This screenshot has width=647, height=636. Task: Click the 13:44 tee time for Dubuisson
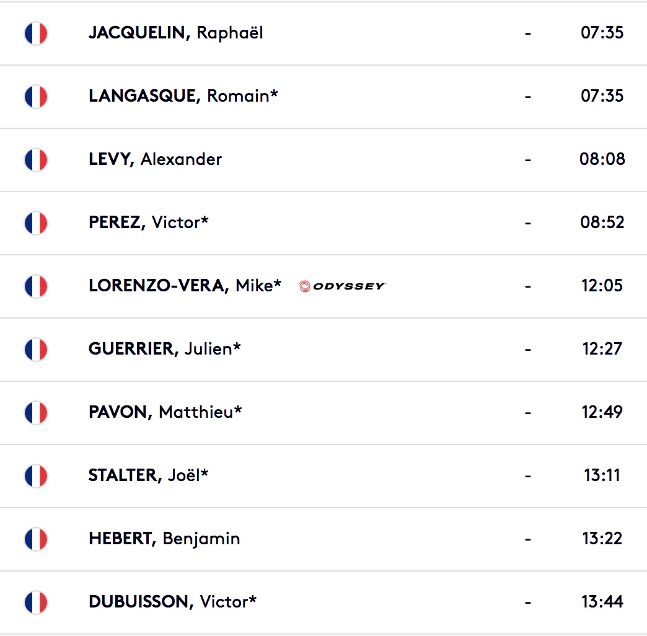click(602, 602)
